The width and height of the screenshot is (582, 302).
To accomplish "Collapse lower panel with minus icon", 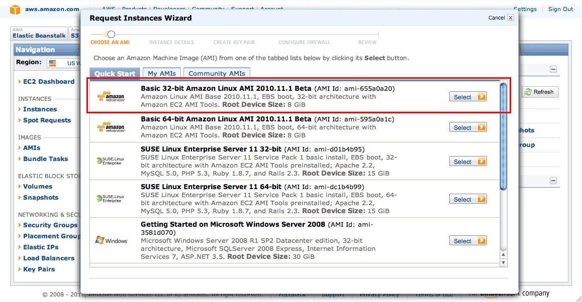I will point(553,181).
